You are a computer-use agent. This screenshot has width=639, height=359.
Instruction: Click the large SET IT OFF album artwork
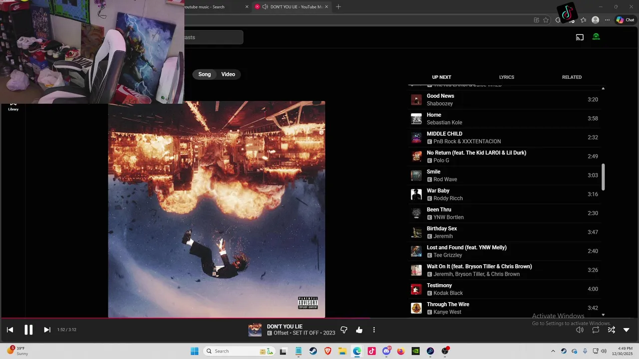click(217, 209)
